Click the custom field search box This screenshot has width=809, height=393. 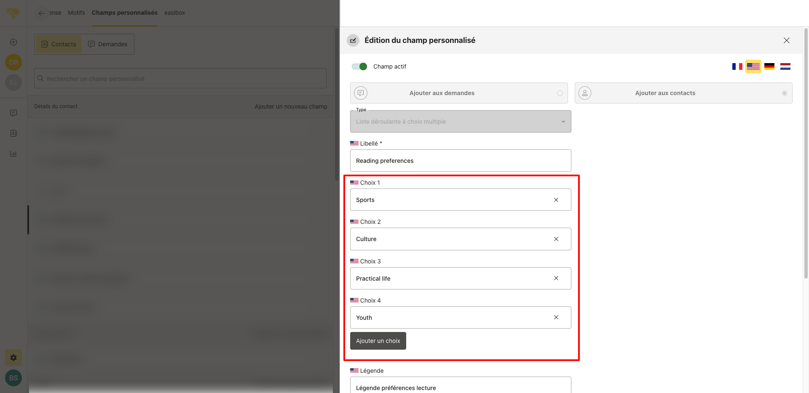click(x=180, y=79)
